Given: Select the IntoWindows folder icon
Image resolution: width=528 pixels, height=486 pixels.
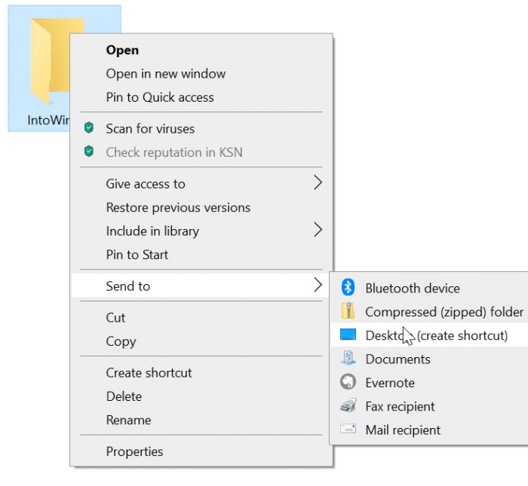Looking at the screenshot, I should coord(51,60).
